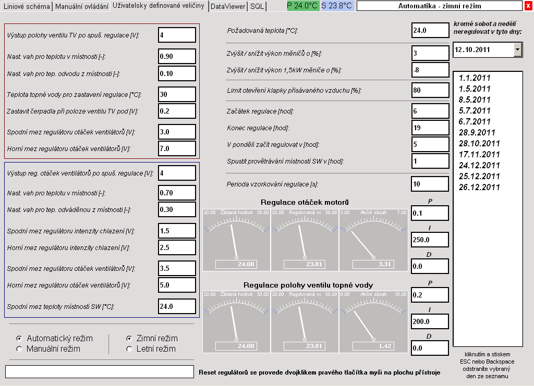Open the DataViewer tab

pos(228,6)
